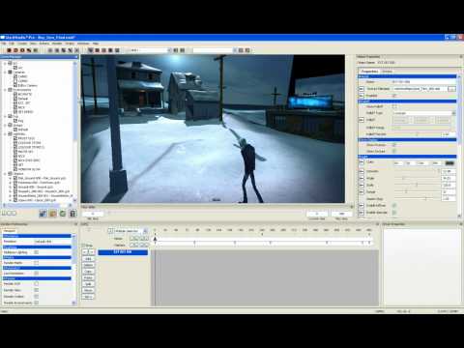Viewport: 464px width, 348px height.
Task: Switch to the Properties tab in object panel
Action: 369,72
